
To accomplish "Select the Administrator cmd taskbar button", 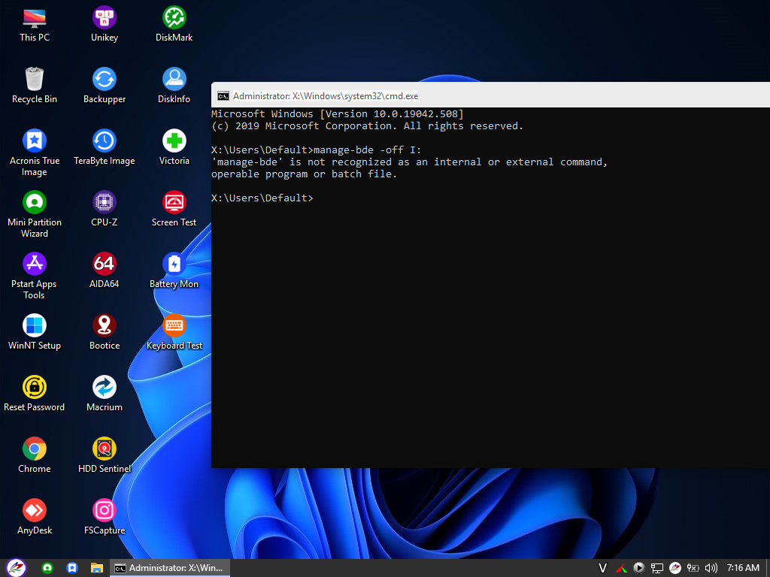I will 169,568.
